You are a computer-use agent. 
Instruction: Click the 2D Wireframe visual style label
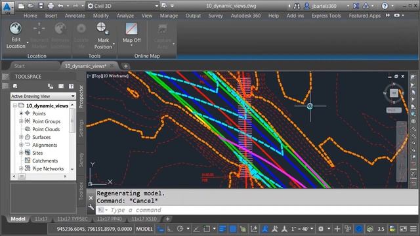coord(115,76)
